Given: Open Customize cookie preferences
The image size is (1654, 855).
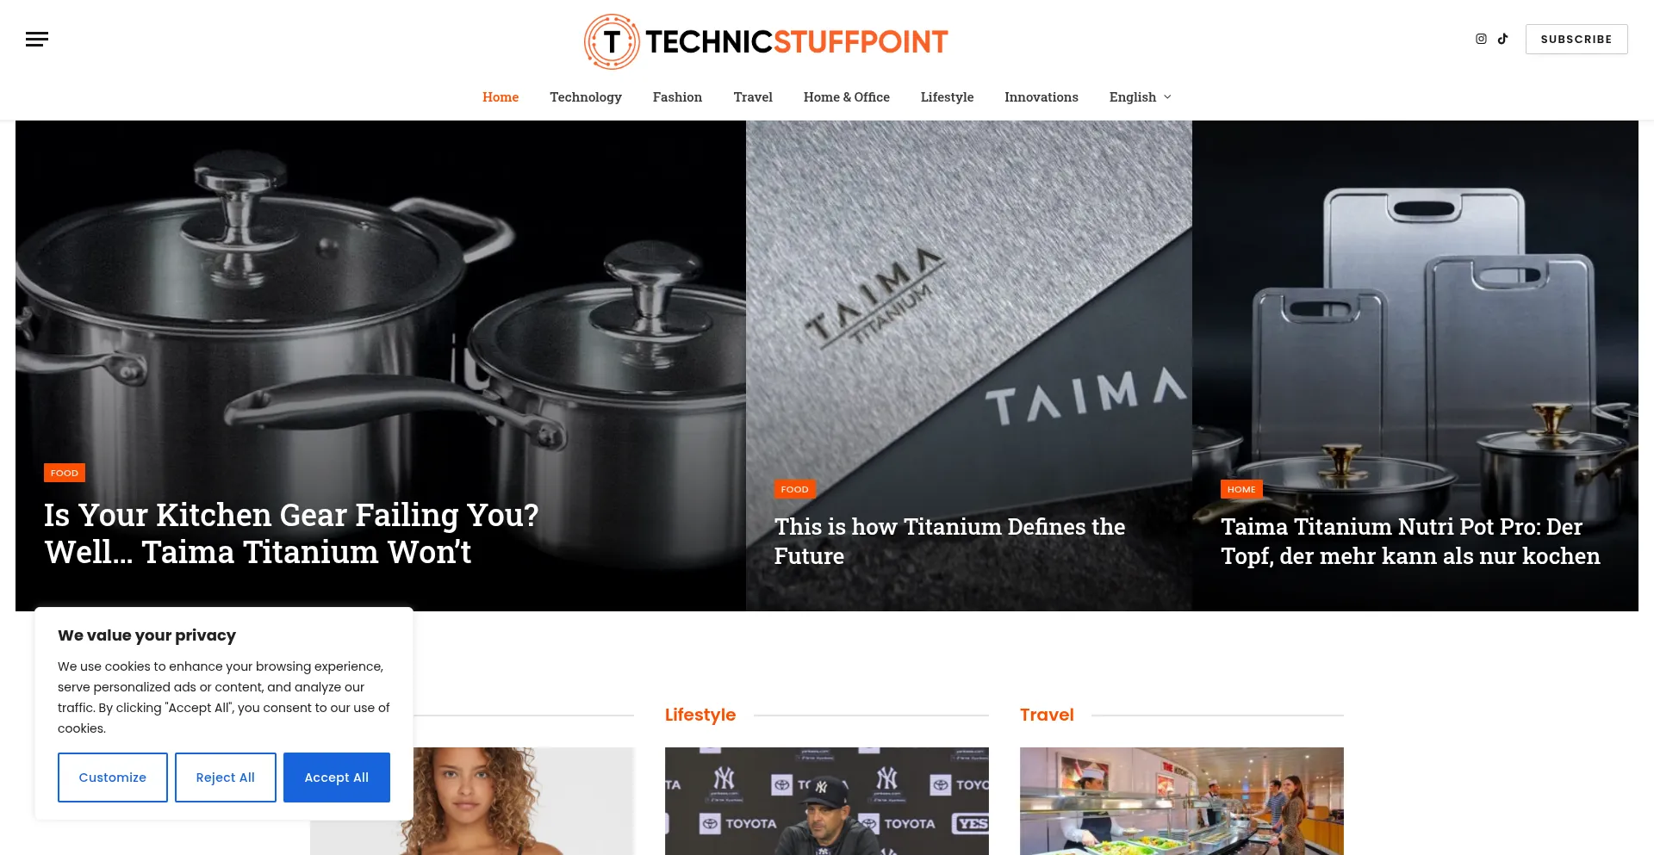Looking at the screenshot, I should [113, 778].
